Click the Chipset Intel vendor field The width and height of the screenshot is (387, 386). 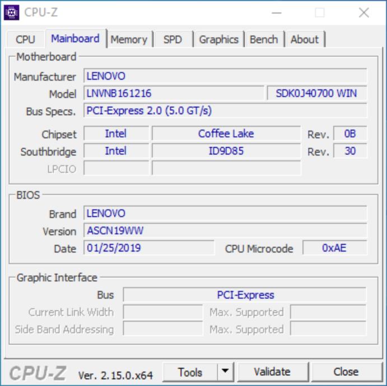[116, 133]
